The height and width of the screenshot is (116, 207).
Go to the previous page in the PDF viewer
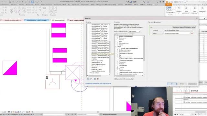[178, 114]
